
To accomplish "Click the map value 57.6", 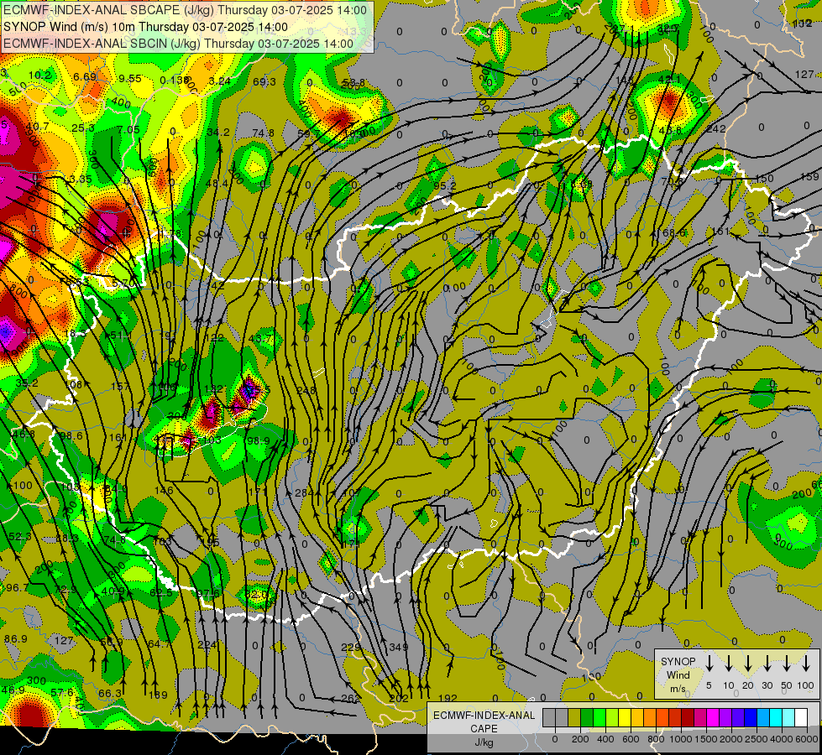I will coord(62,692).
